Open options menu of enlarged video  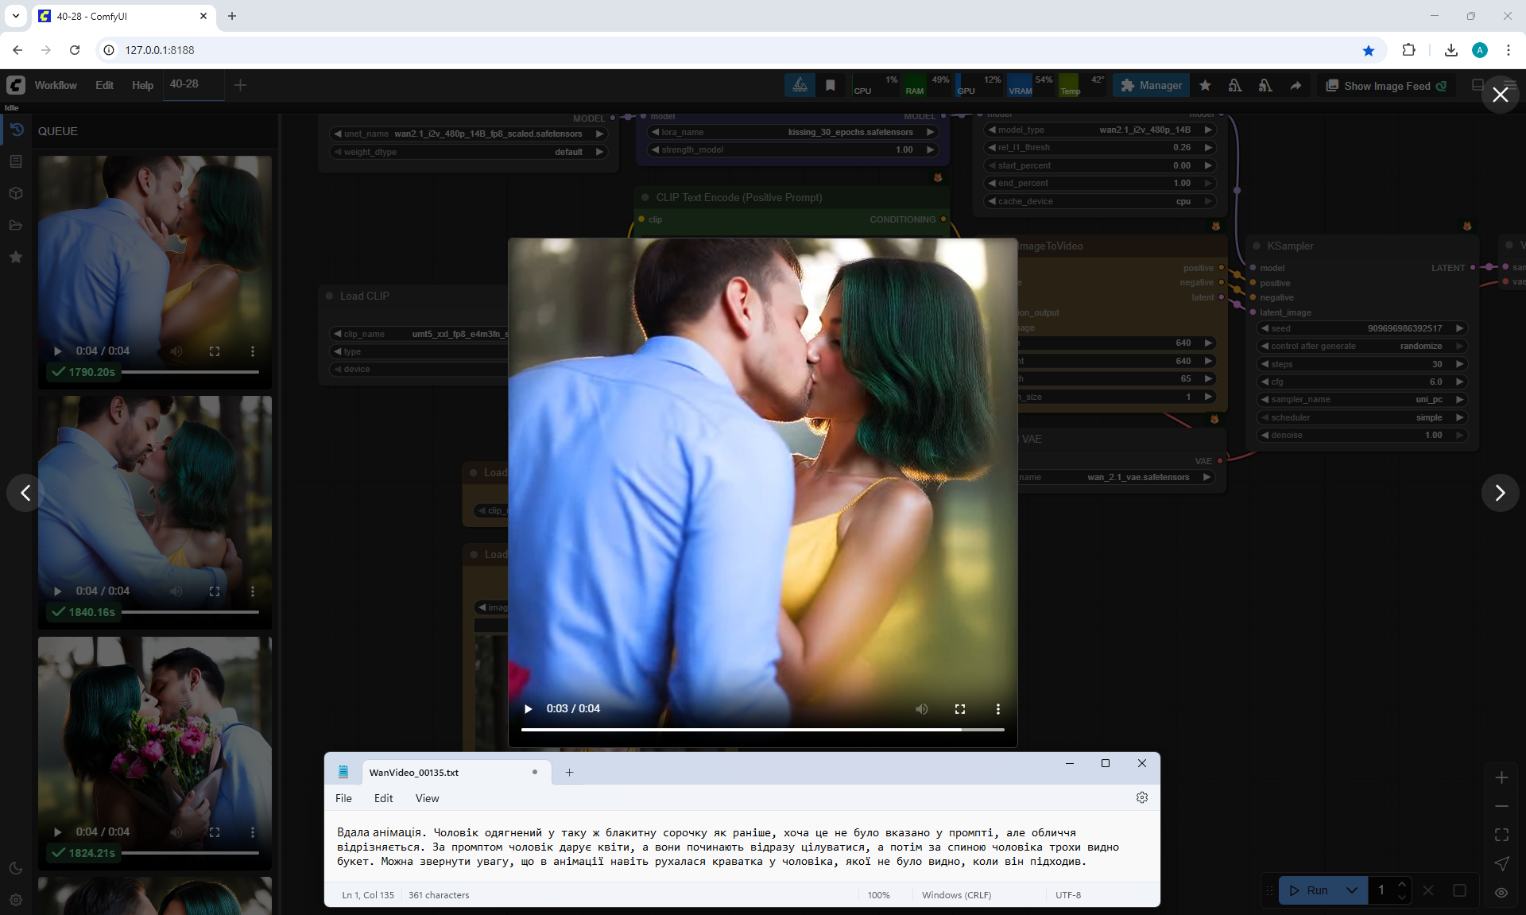coord(997,708)
